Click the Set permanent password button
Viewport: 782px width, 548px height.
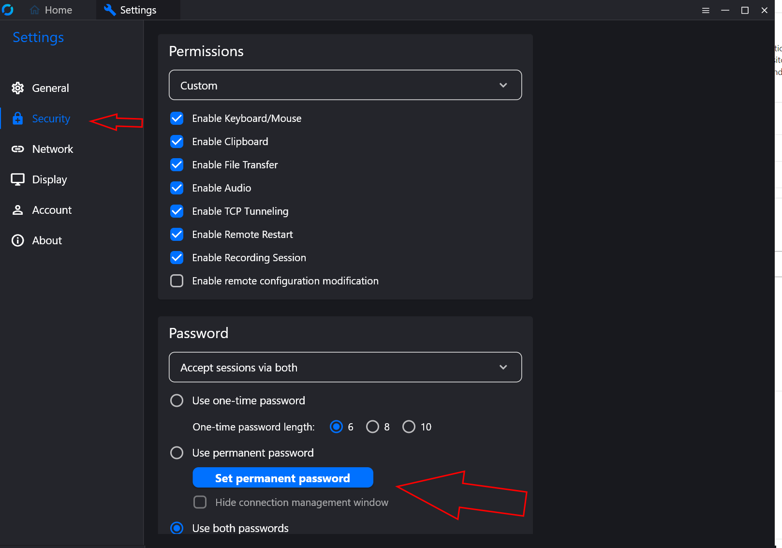point(282,478)
